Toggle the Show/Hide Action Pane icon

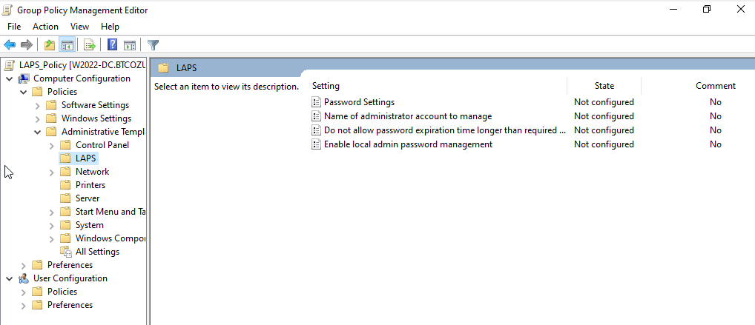click(x=130, y=45)
